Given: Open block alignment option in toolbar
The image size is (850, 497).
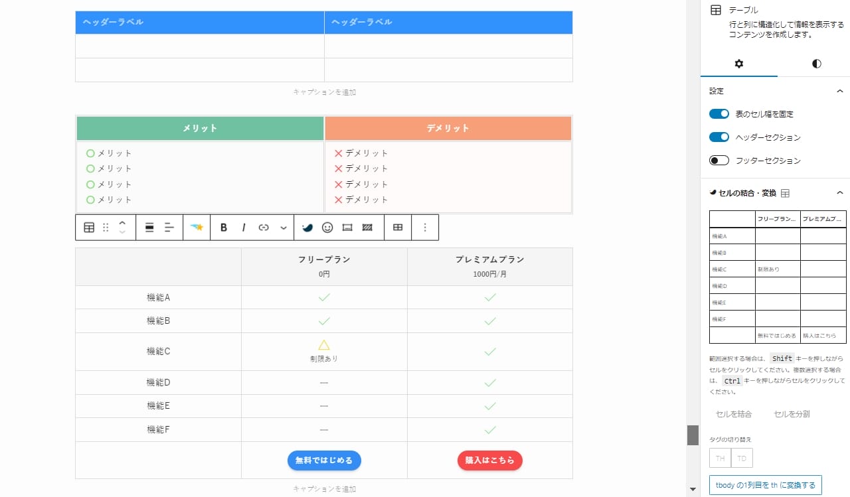Looking at the screenshot, I should (149, 228).
